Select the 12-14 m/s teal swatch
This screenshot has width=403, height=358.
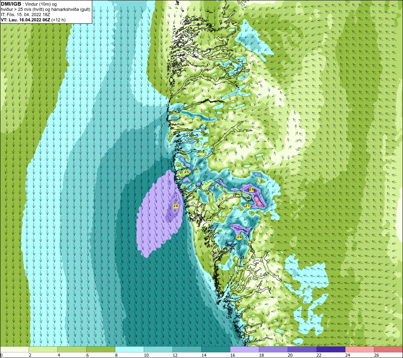tap(187, 350)
